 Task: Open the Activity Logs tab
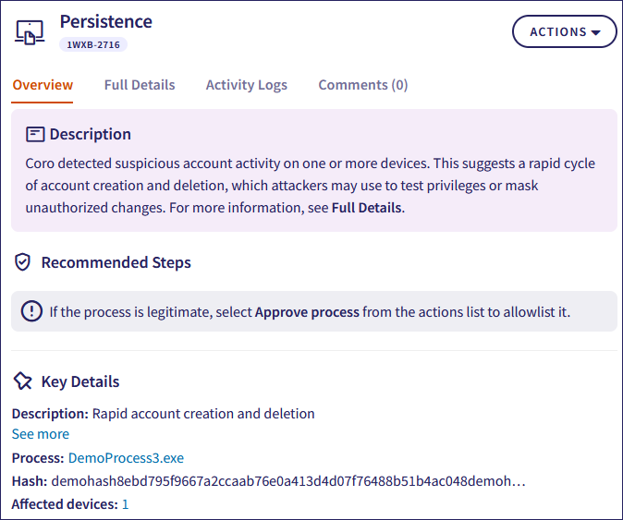(x=246, y=85)
